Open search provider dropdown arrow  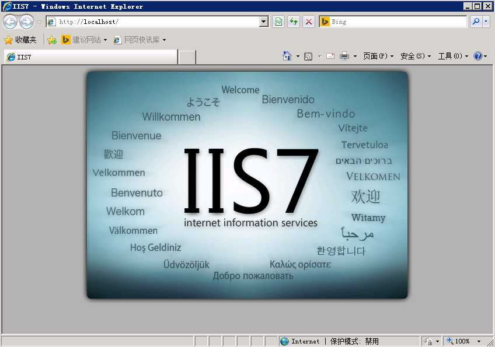(486, 22)
